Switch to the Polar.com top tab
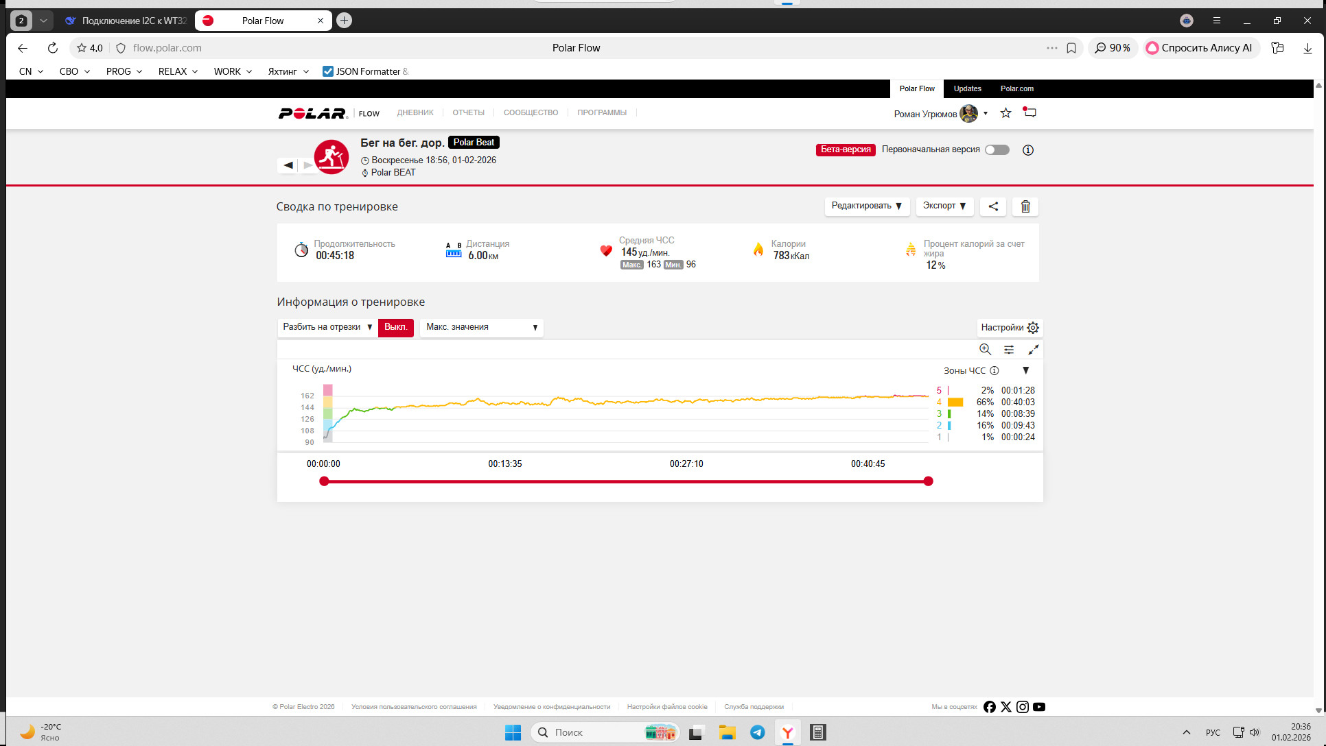The width and height of the screenshot is (1326, 746). 1017,89
